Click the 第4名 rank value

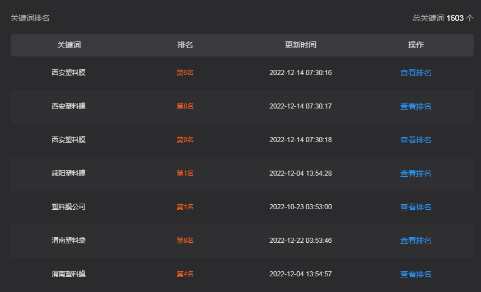tap(185, 274)
